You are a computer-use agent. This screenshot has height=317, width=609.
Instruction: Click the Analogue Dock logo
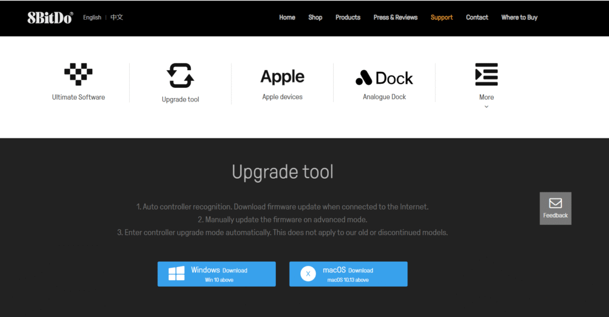point(384,78)
